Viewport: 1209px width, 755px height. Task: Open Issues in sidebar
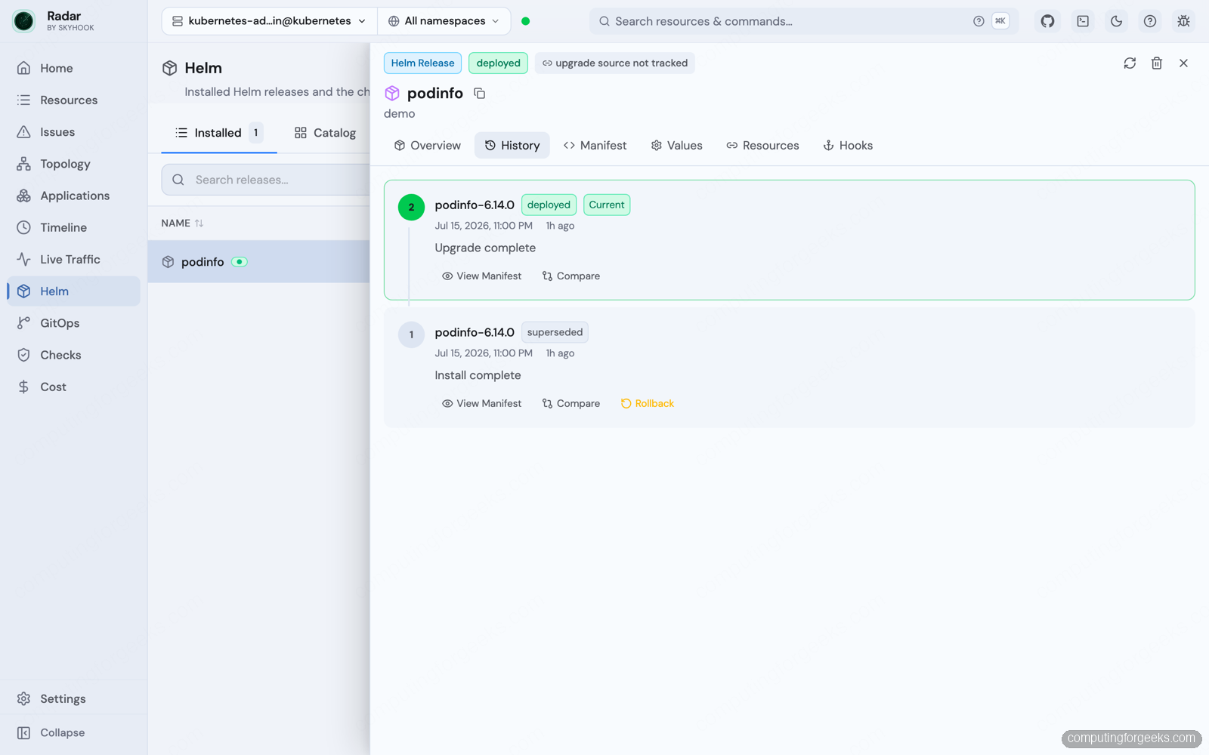pyautogui.click(x=73, y=132)
